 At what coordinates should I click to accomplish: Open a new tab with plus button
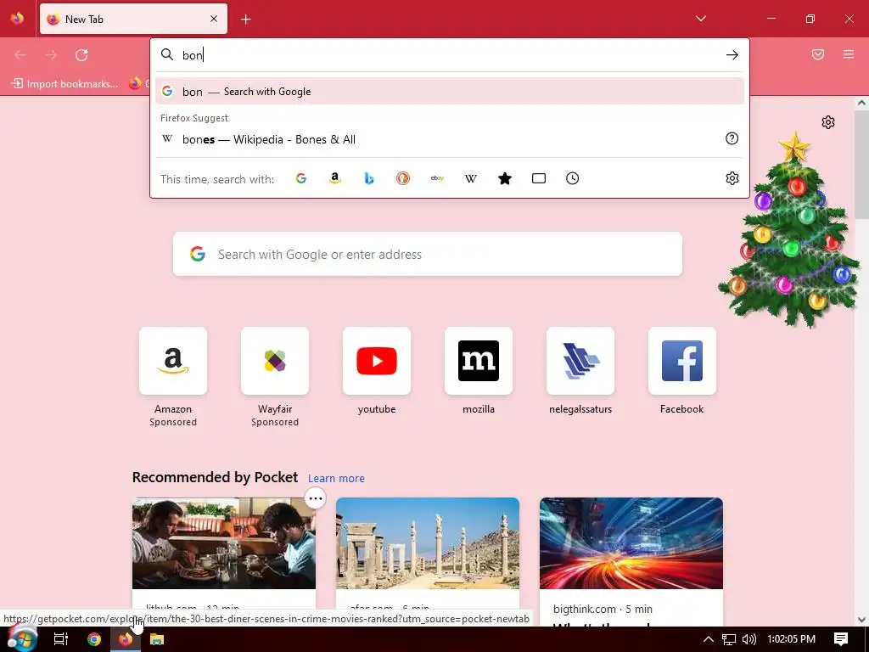coord(245,20)
